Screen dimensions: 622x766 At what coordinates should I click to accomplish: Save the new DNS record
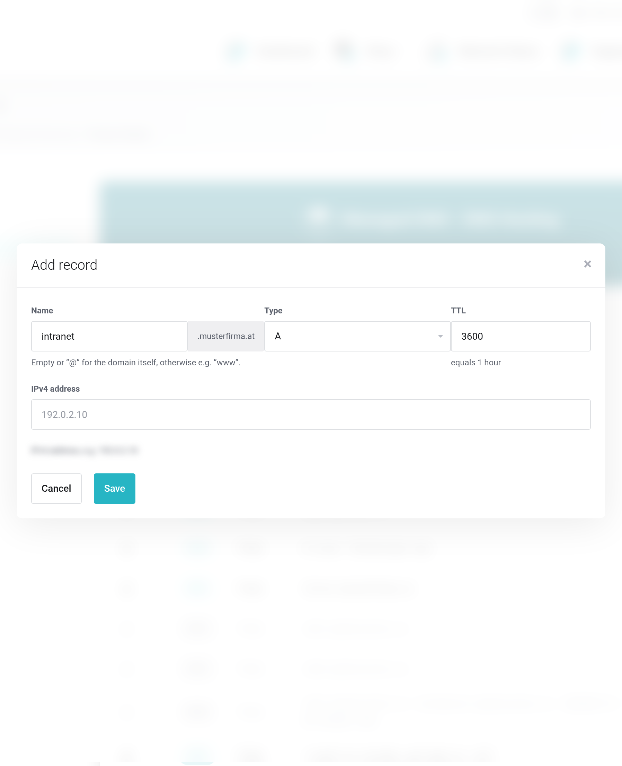pos(115,488)
